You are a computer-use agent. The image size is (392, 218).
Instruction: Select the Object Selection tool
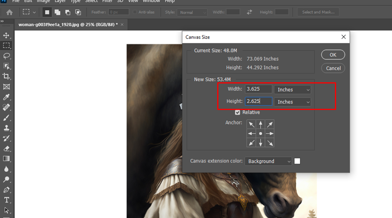pyautogui.click(x=6, y=66)
